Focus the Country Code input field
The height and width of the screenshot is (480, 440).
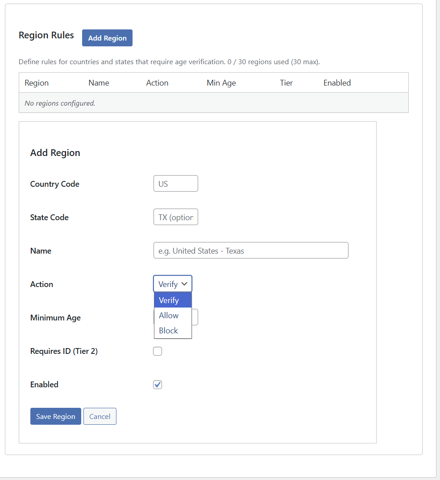click(175, 184)
